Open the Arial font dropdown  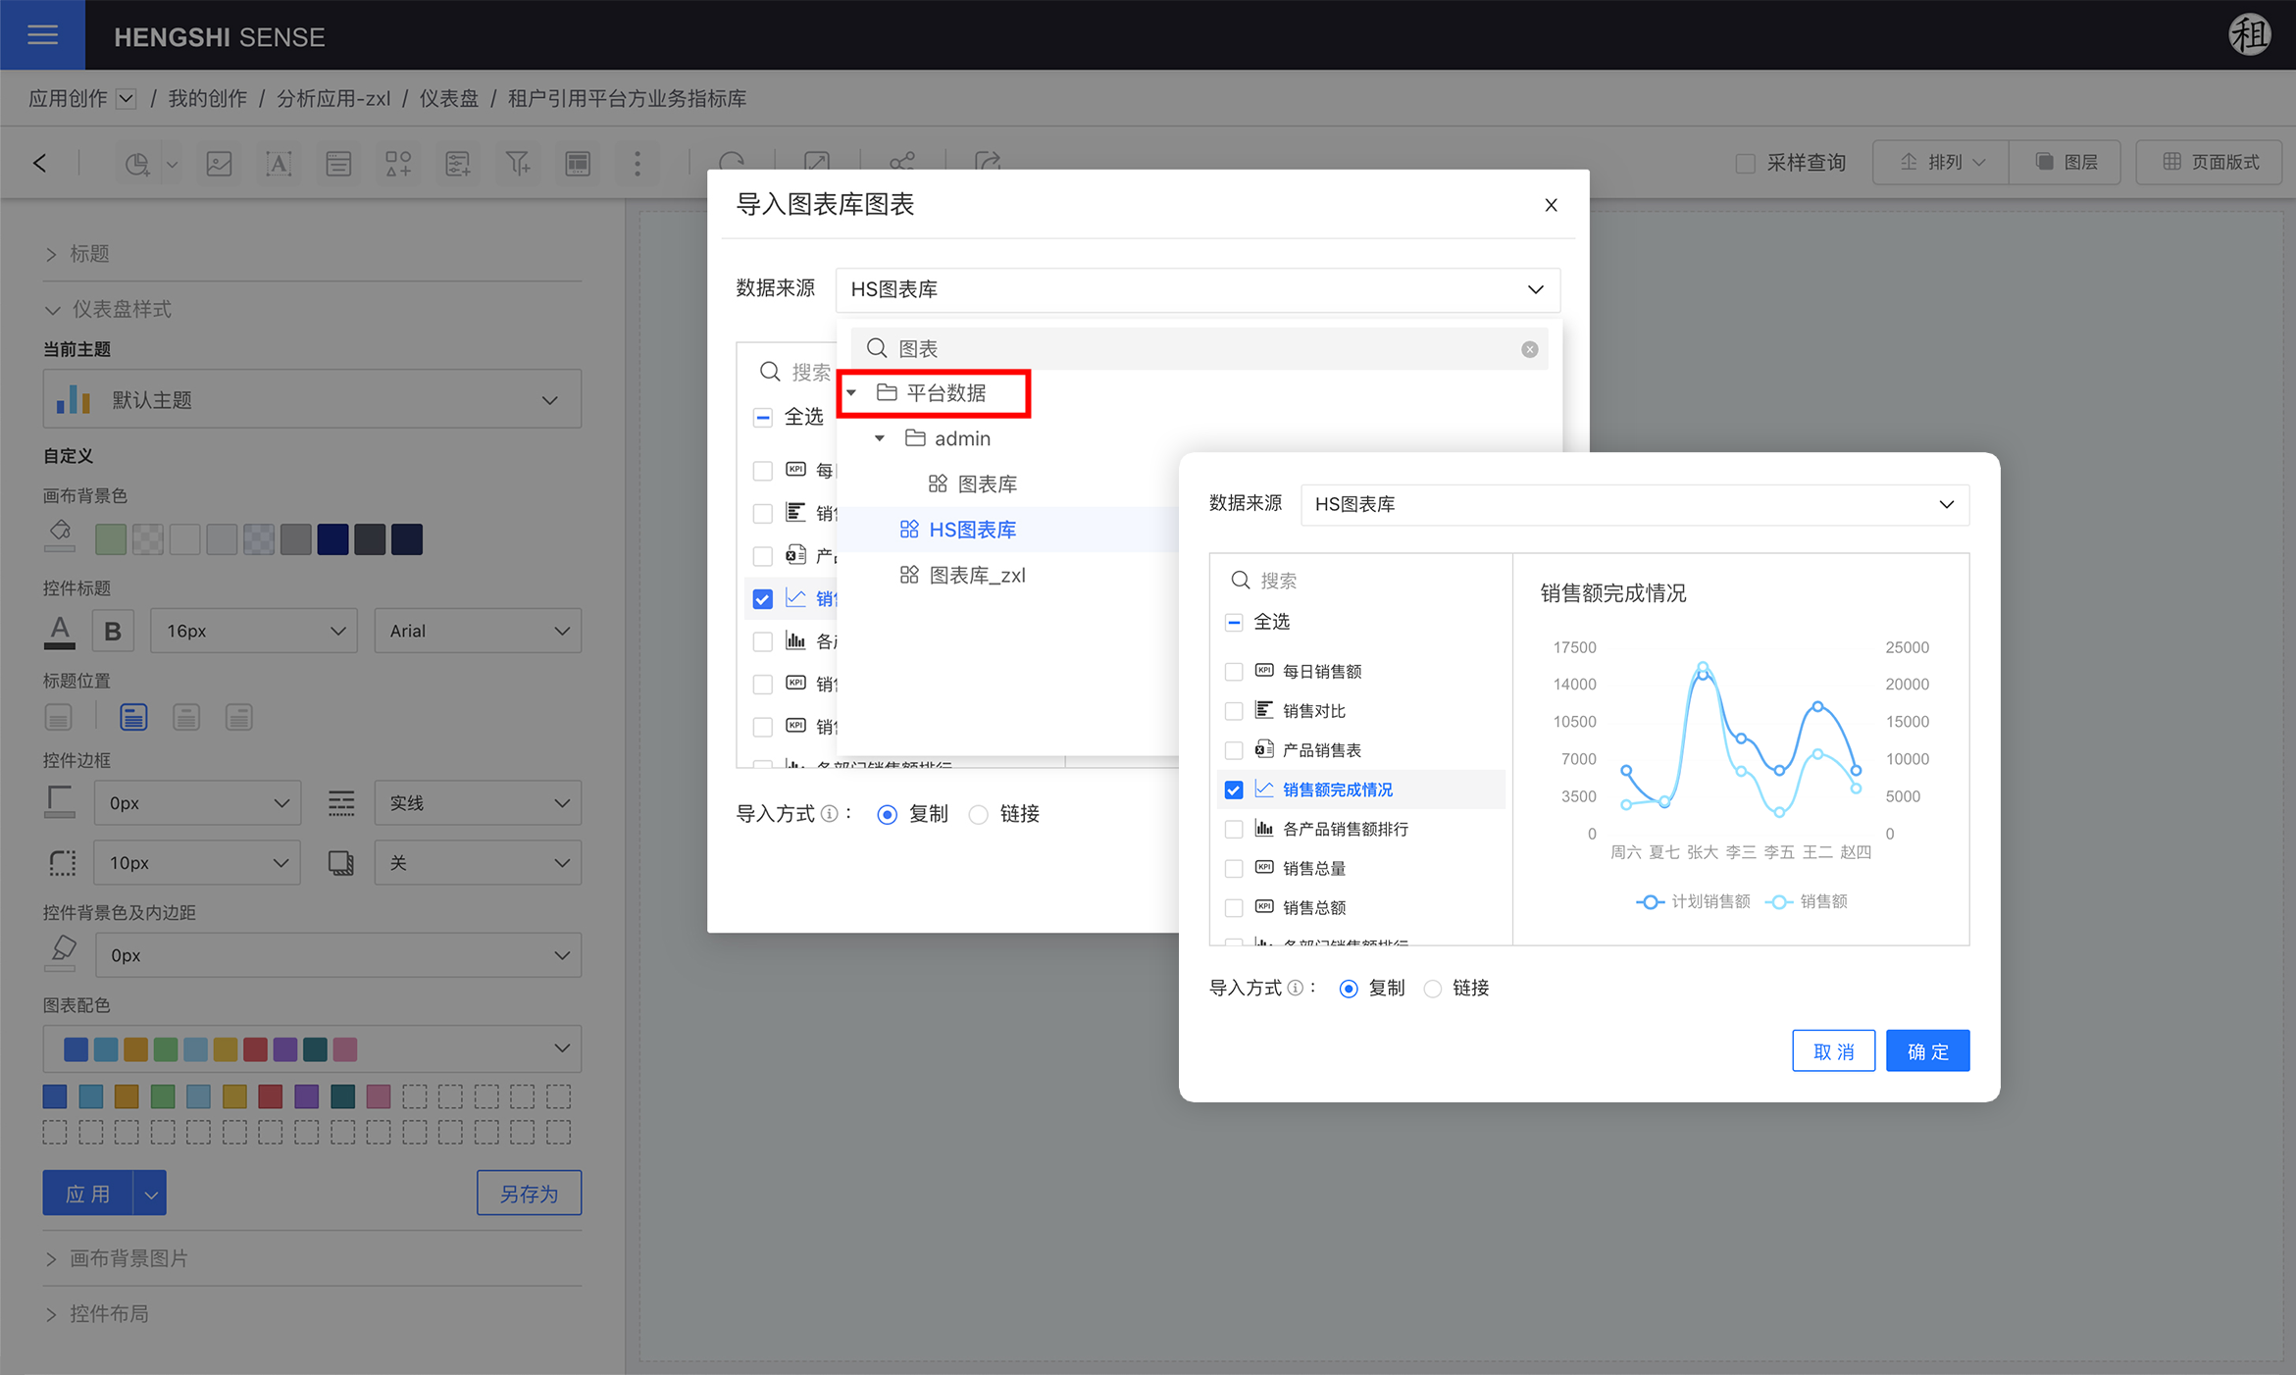[x=478, y=632]
